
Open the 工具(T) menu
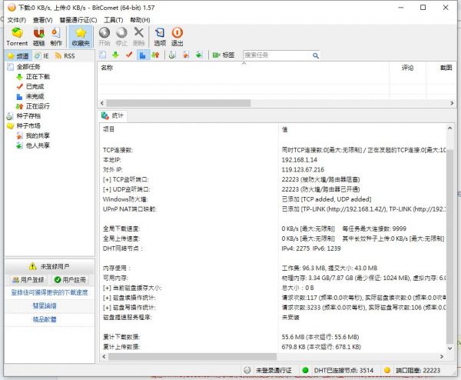pyautogui.click(x=114, y=20)
